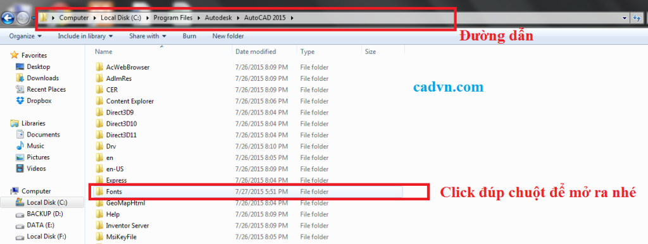Select BACKUP (D:) drive in navigation pane

click(x=45, y=214)
